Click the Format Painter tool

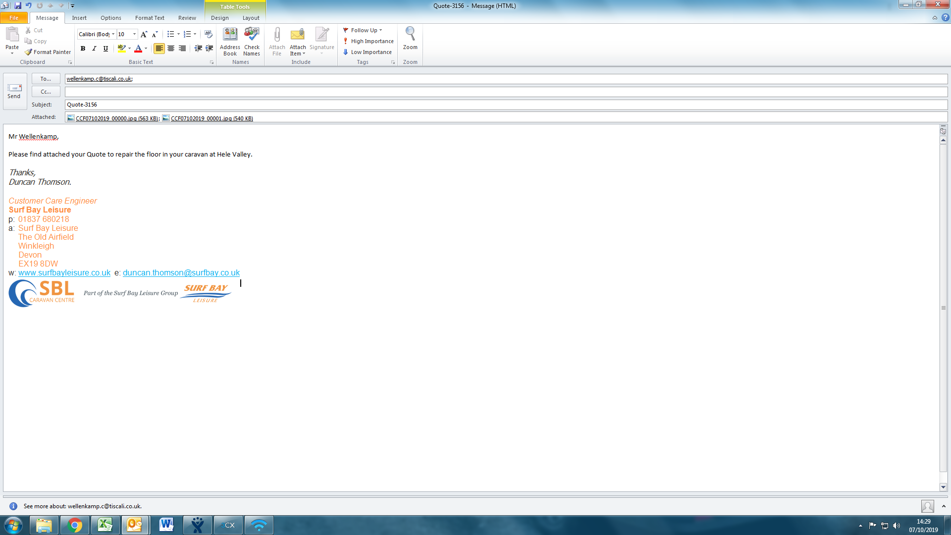(48, 52)
